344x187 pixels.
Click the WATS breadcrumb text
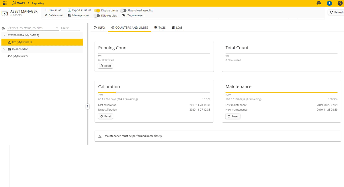[x=21, y=3]
